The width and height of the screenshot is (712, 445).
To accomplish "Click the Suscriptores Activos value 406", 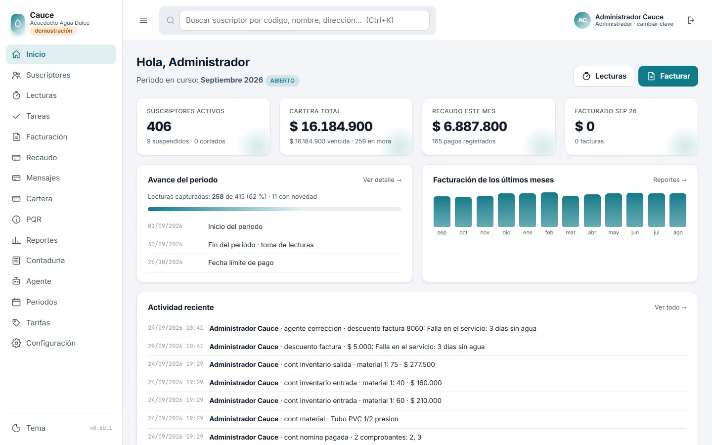I will 159,127.
